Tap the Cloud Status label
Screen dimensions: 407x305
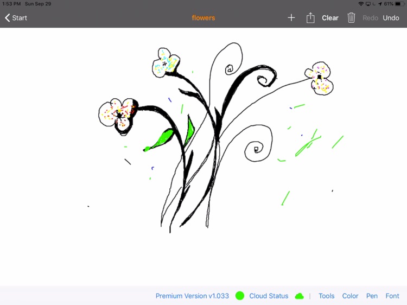pyautogui.click(x=269, y=296)
